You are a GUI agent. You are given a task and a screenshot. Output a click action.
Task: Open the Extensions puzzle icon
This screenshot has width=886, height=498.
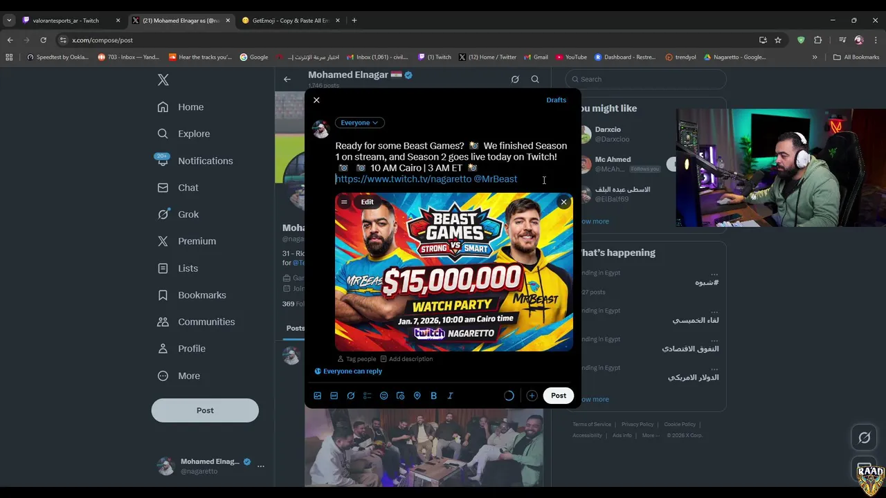click(x=817, y=40)
